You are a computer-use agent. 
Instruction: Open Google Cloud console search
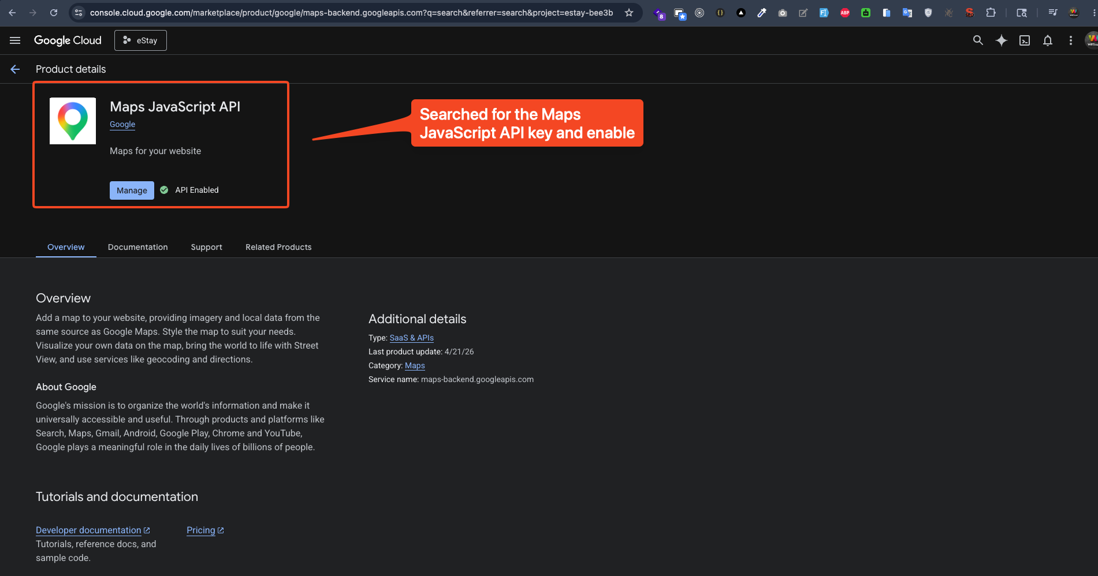tap(978, 40)
